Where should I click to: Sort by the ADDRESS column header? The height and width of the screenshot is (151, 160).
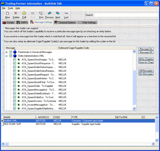[x=44, y=117]
